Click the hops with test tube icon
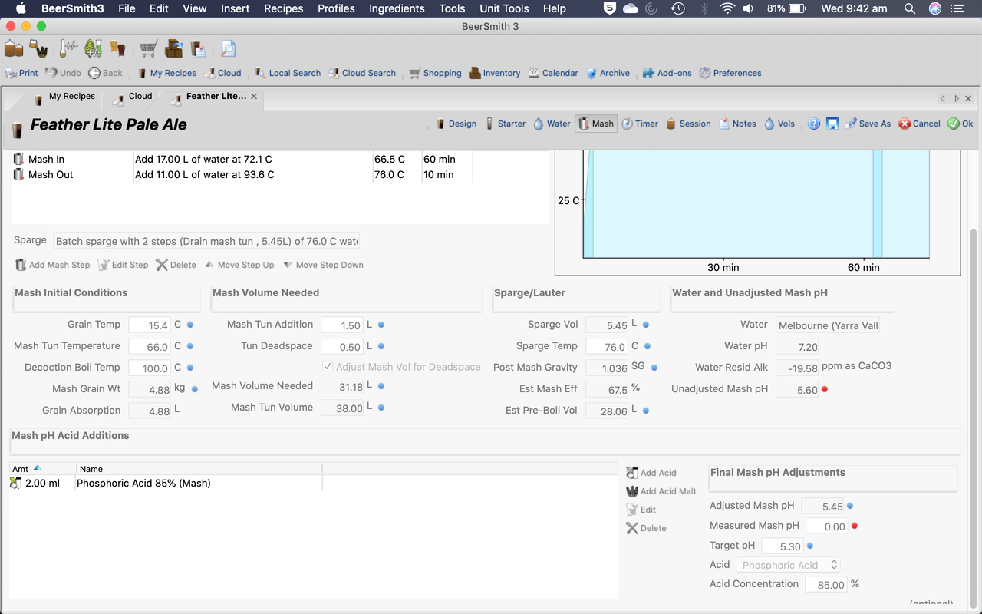 (x=93, y=48)
